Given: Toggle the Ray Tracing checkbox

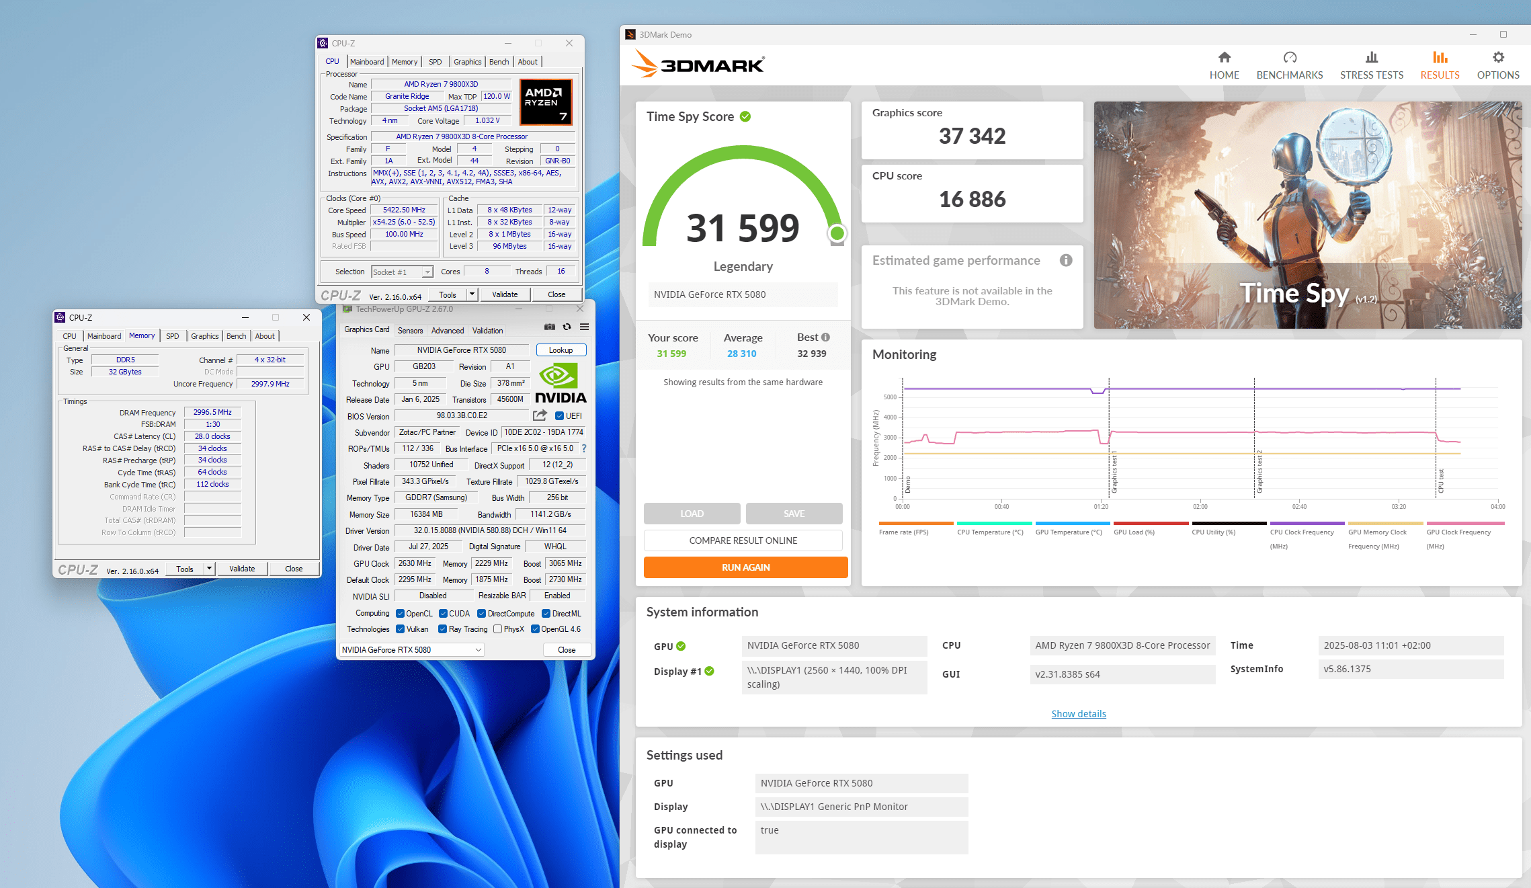Looking at the screenshot, I should (442, 629).
